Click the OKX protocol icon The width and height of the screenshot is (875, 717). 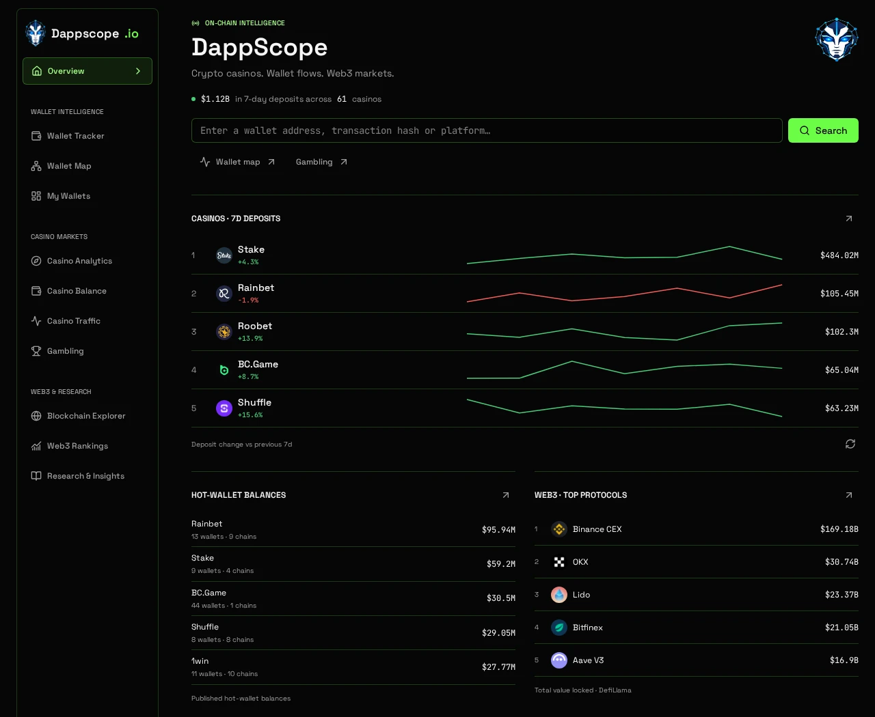click(559, 562)
